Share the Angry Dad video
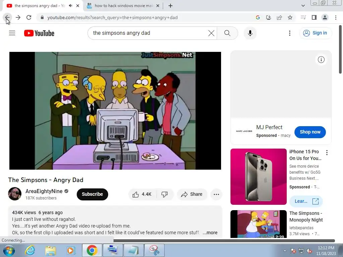The width and height of the screenshot is (343, 257). click(x=192, y=194)
